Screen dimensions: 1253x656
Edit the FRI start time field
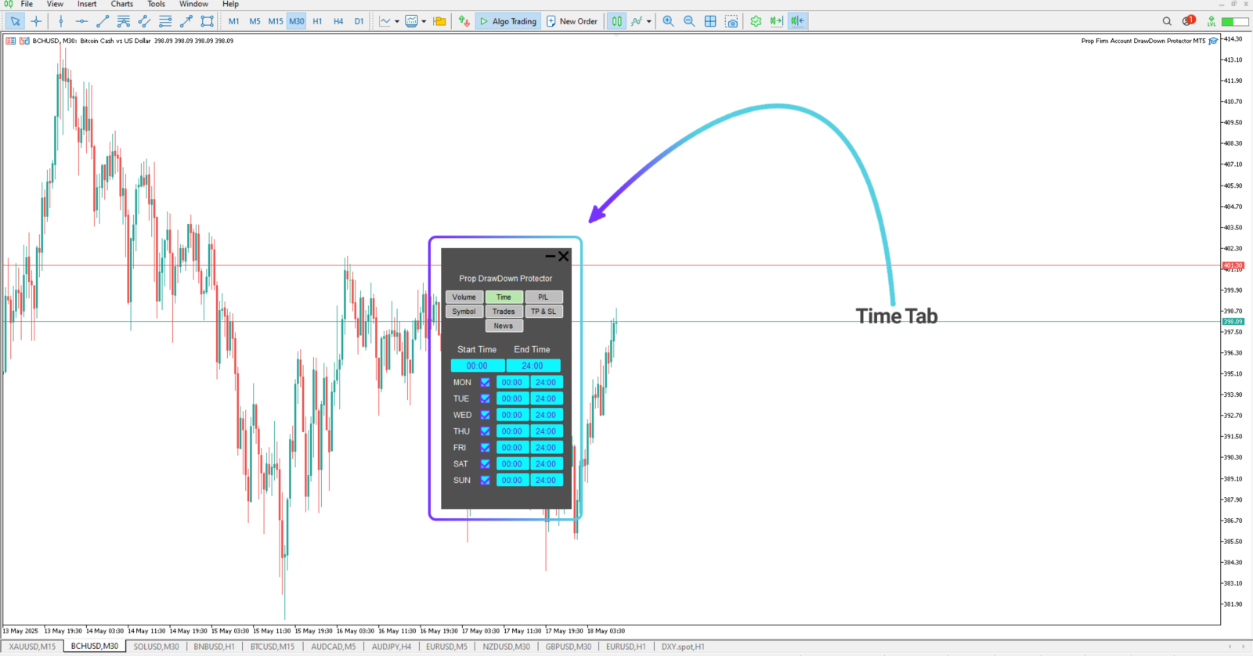(x=512, y=448)
